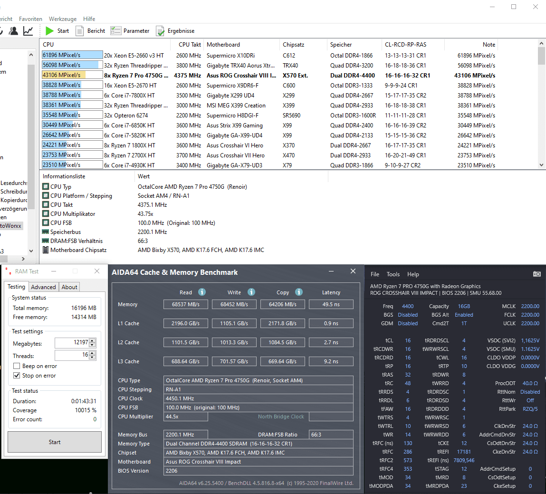Click the Write info icon in AIDA64 benchmark

(251, 292)
